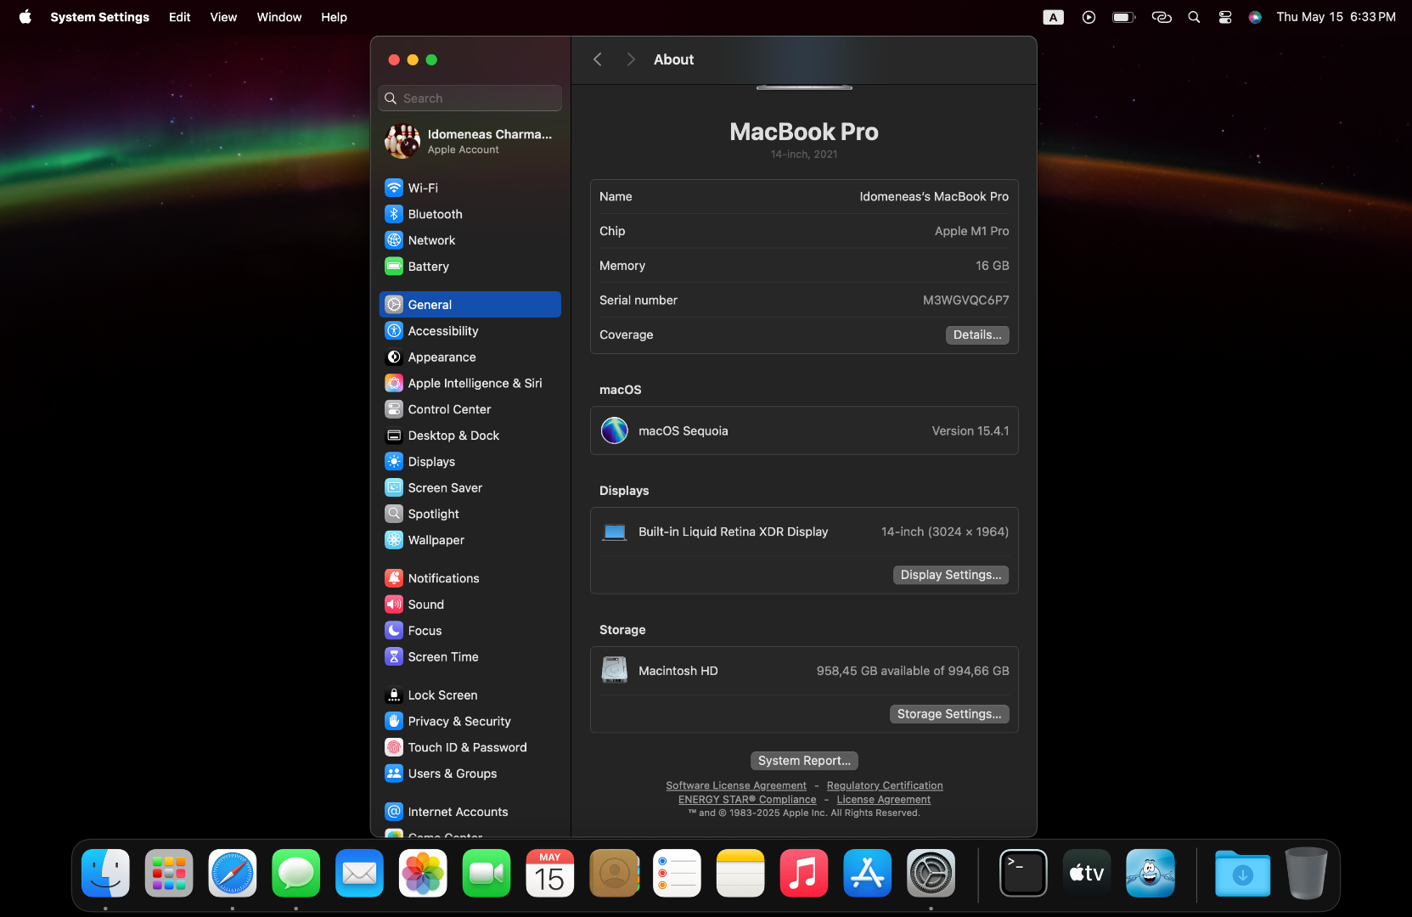
Task: Open Finder from the Dock
Action: pos(105,873)
